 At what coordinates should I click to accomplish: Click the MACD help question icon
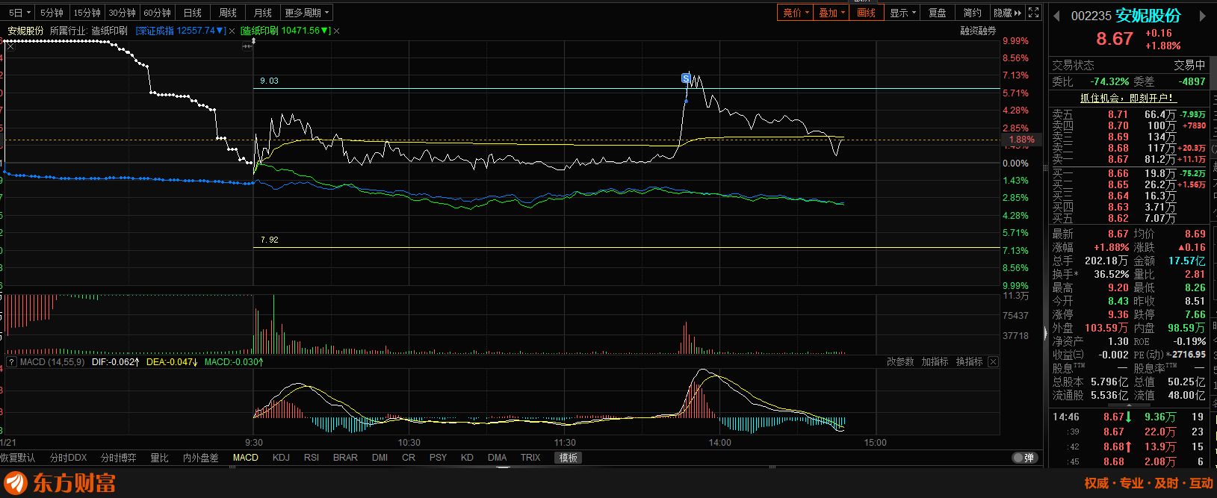point(11,361)
